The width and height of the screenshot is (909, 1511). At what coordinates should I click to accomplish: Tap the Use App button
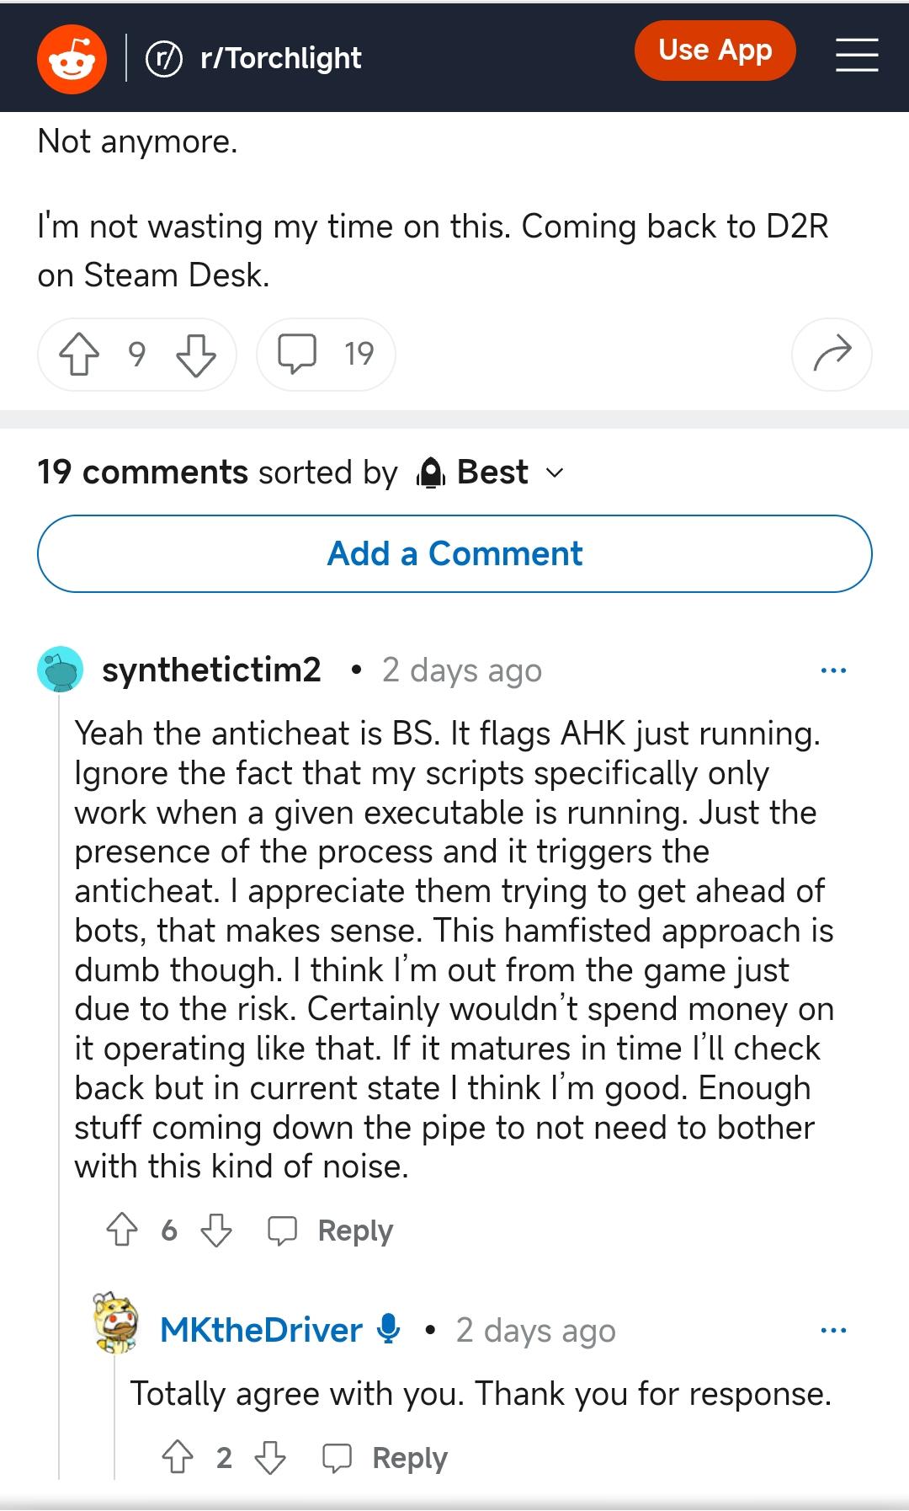point(715,51)
